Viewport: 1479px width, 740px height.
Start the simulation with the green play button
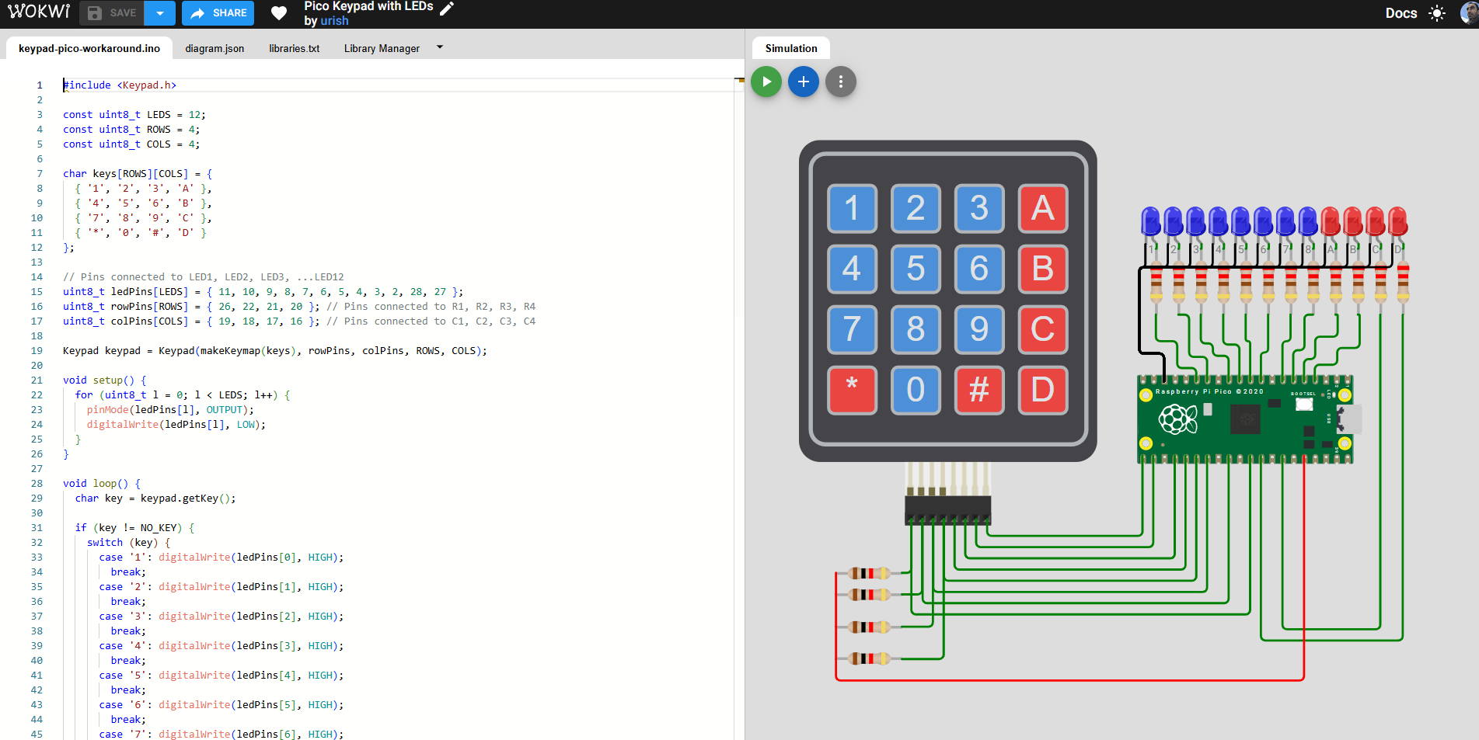766,82
